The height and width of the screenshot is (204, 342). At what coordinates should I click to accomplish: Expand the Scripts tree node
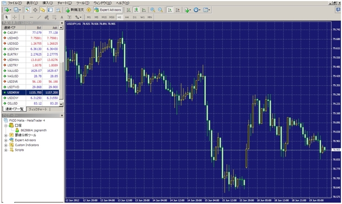tap(6, 150)
